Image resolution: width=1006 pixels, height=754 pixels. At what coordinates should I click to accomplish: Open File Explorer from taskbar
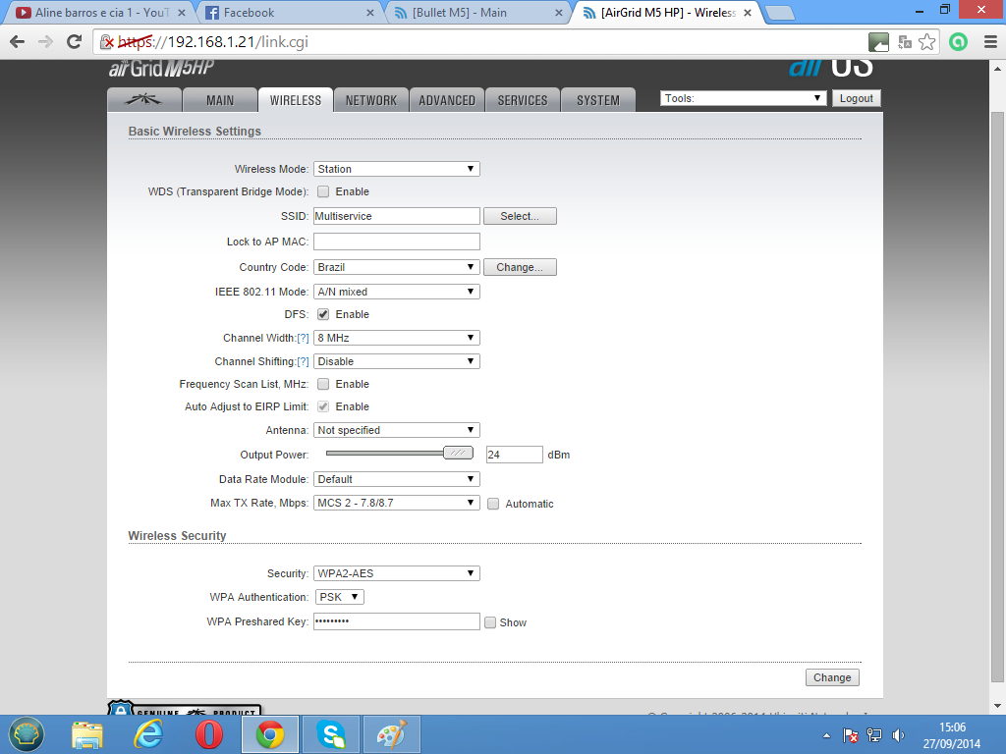pyautogui.click(x=87, y=734)
